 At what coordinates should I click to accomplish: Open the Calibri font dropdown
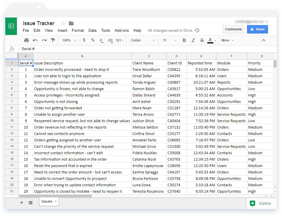click(x=142, y=40)
